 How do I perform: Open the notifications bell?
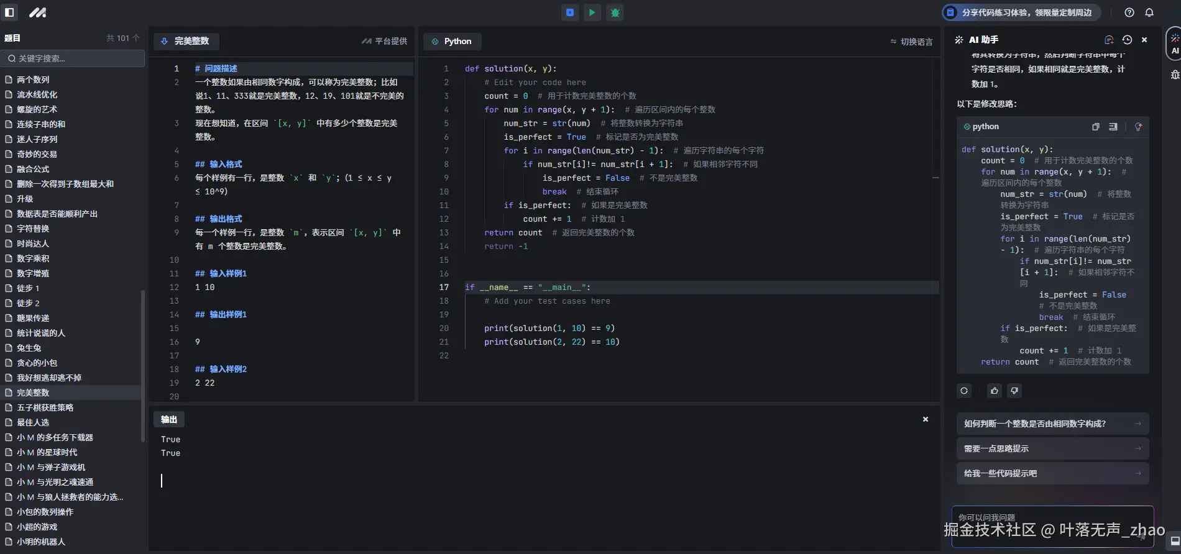click(x=1149, y=12)
